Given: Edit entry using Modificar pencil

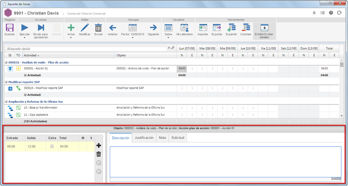Looking at the screenshot, I should coord(84,30).
